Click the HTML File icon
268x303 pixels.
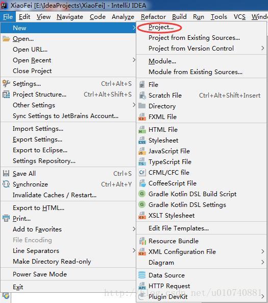(x=142, y=129)
